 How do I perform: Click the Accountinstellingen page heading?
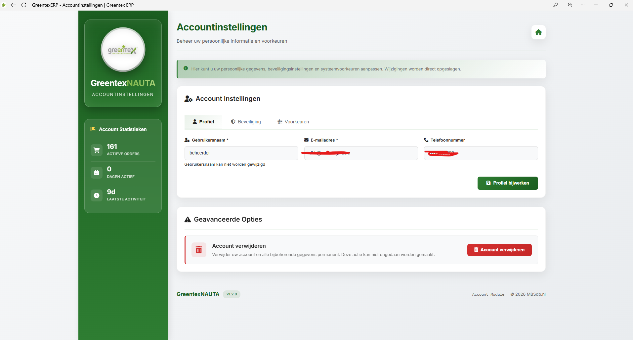[222, 27]
